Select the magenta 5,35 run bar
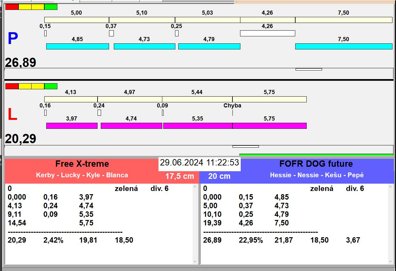The height and width of the screenshot is (271, 396). click(x=198, y=126)
